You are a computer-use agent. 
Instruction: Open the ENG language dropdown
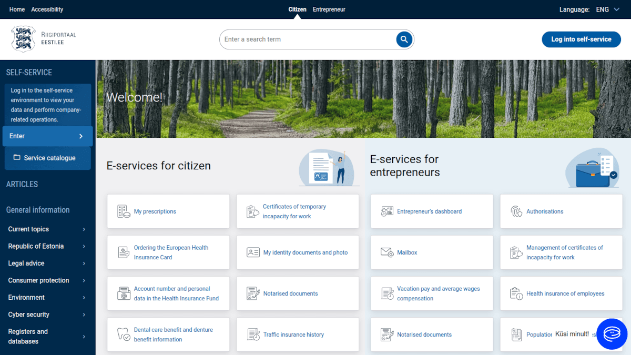[608, 9]
